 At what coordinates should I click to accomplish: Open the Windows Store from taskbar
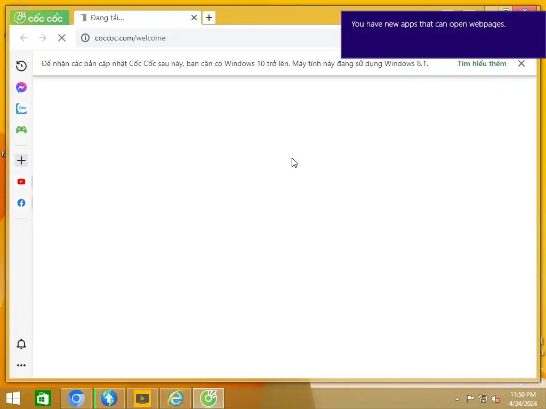tap(43, 398)
